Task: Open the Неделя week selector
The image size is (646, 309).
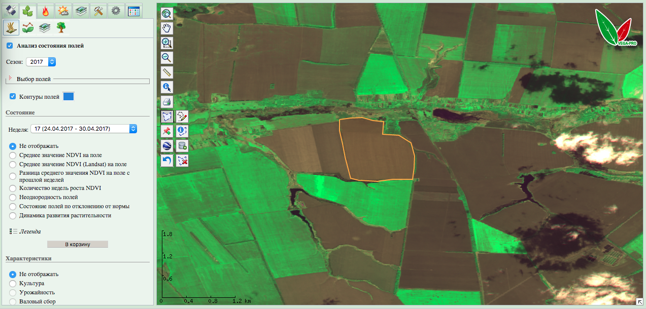Action: click(133, 128)
